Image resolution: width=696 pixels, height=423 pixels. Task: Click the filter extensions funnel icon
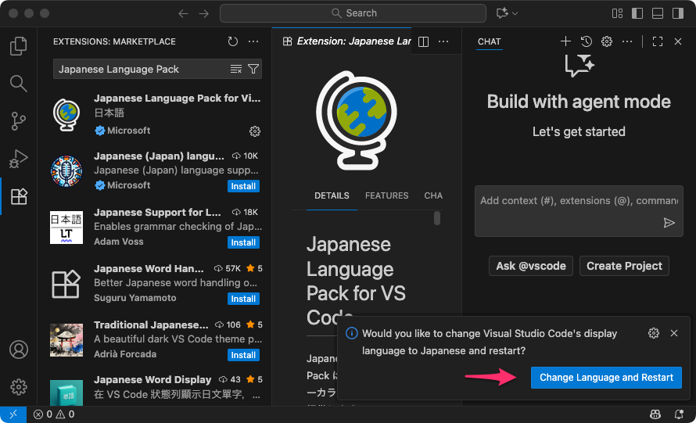point(253,70)
